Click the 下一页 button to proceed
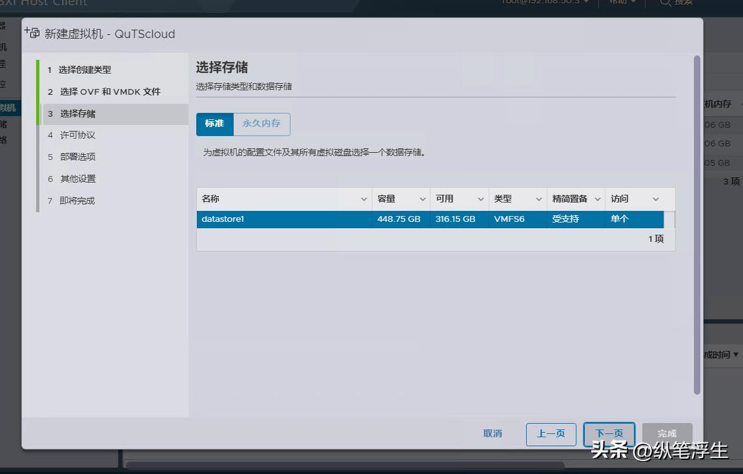Viewport: 743px width, 474px height. [608, 434]
